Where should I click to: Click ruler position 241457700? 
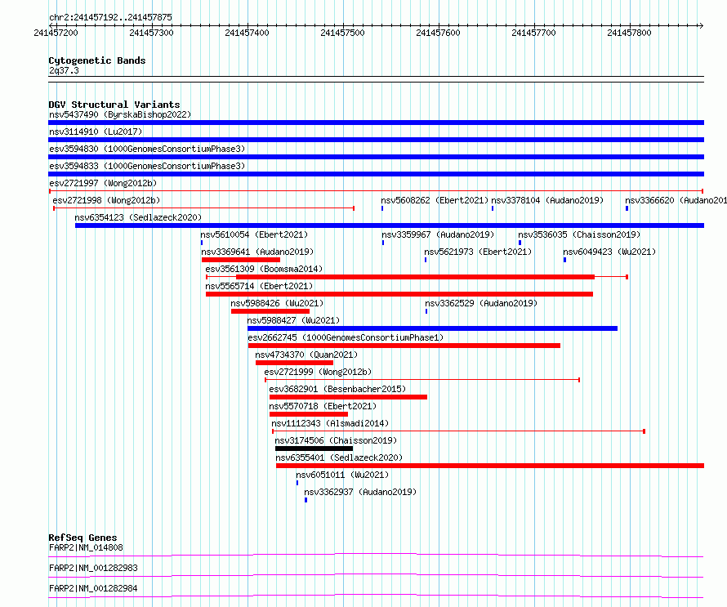click(x=533, y=33)
